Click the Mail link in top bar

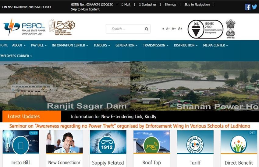(126, 5)
